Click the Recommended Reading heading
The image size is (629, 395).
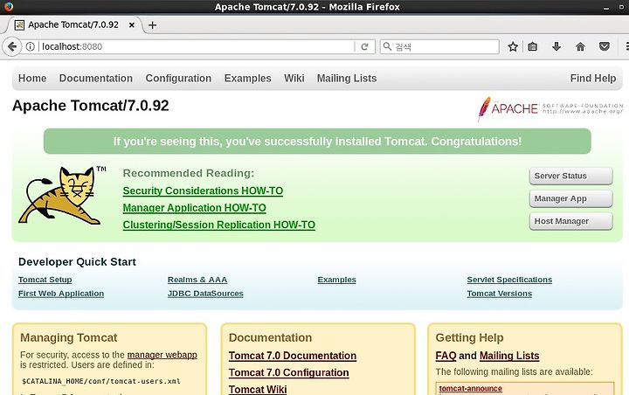(189, 173)
